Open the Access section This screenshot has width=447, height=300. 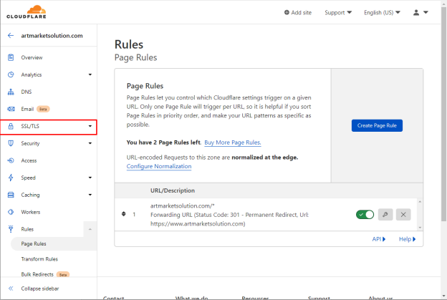point(29,160)
